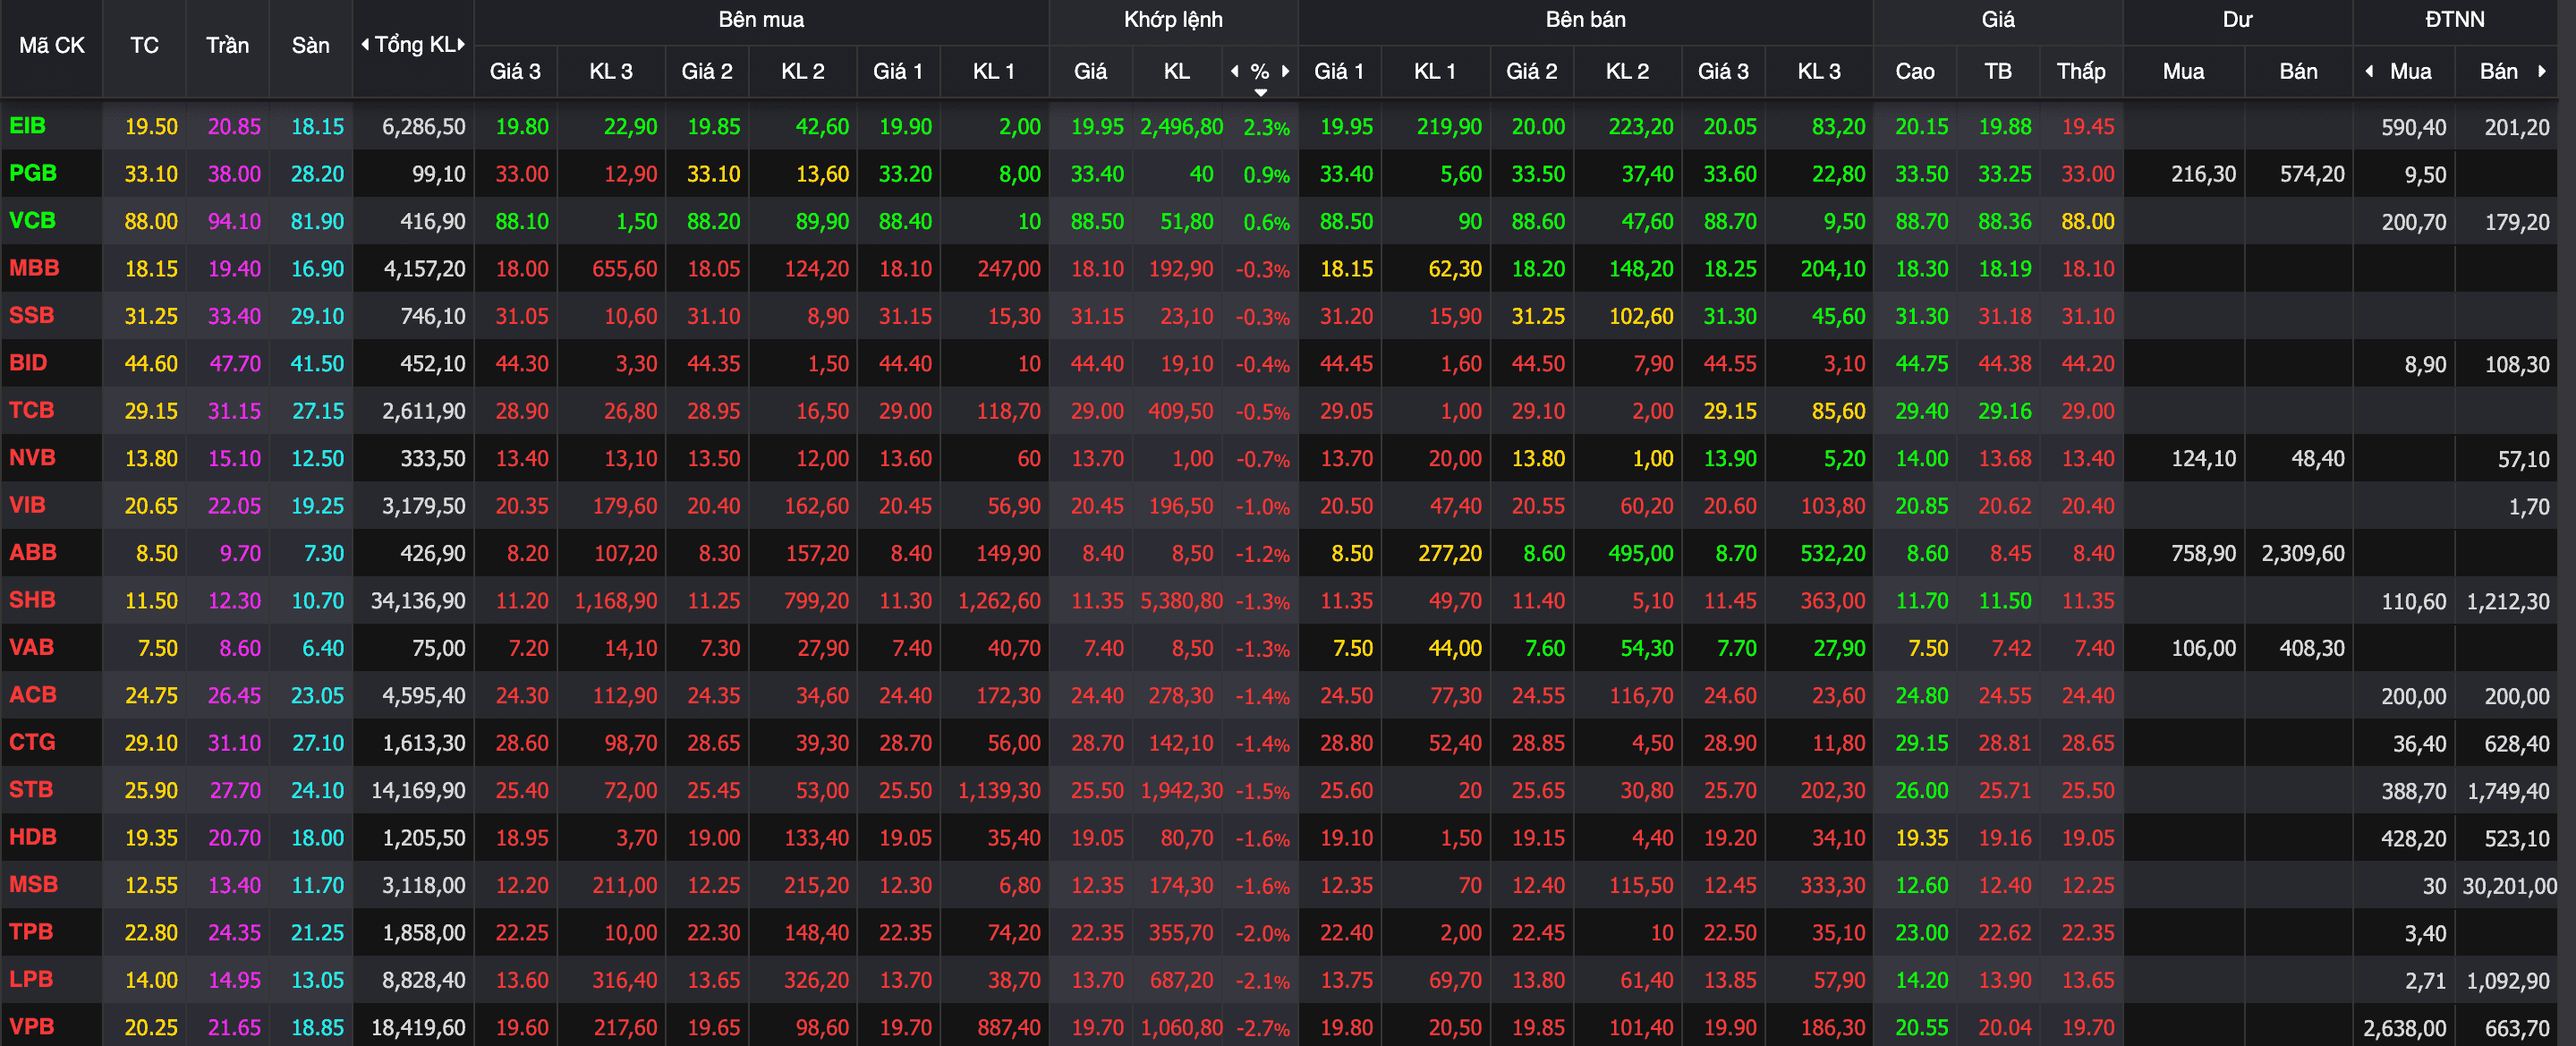Click LPB average price 13.90
Viewport: 2576px width, 1046px height.
coord(2005,981)
